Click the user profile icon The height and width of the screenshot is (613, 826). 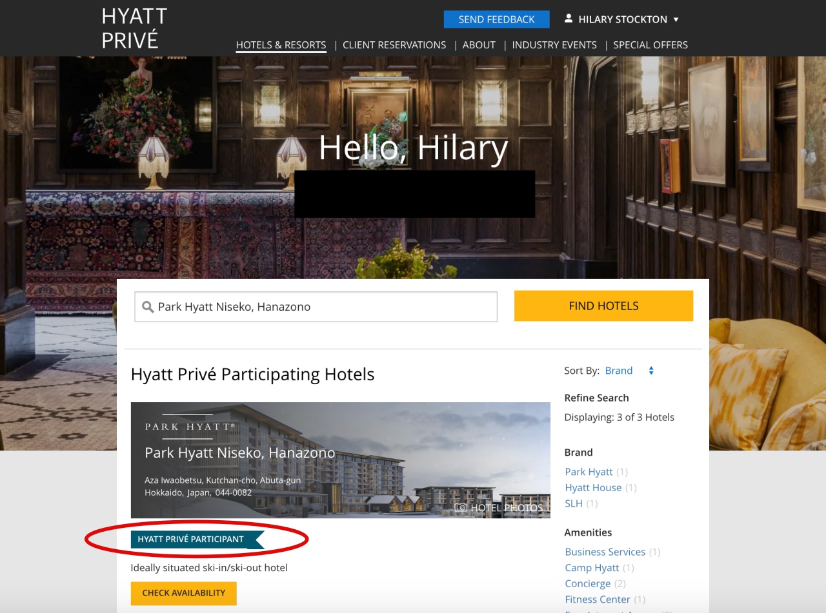[x=569, y=19]
